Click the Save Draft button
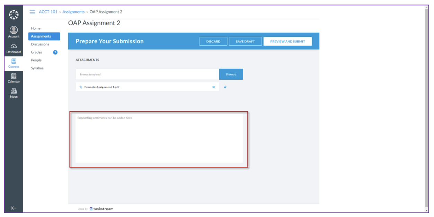This screenshot has width=434, height=217. point(245,41)
